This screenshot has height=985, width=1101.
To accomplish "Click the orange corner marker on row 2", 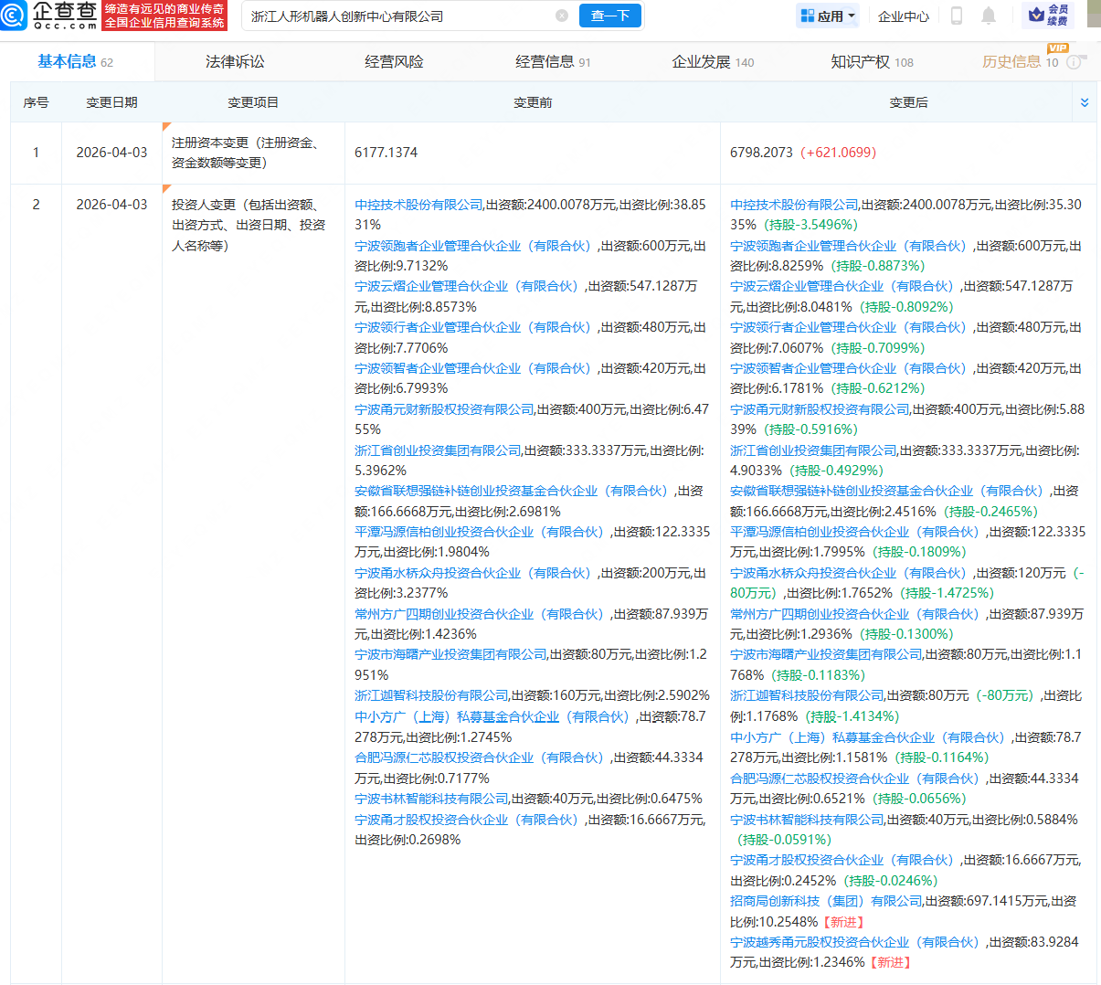I will tap(166, 189).
